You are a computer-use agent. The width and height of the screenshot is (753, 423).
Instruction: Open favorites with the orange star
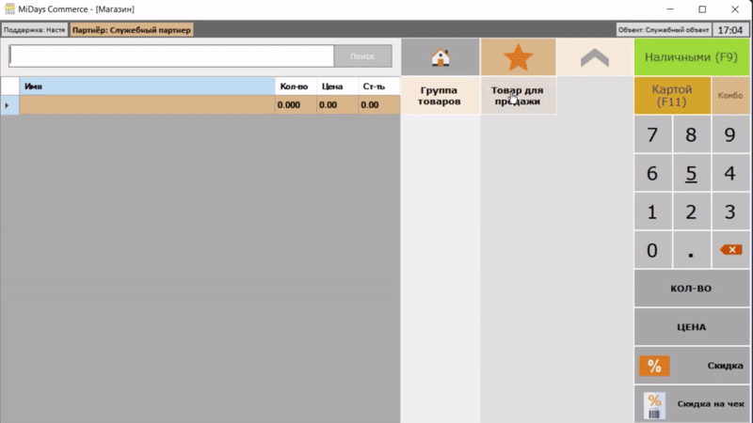519,57
